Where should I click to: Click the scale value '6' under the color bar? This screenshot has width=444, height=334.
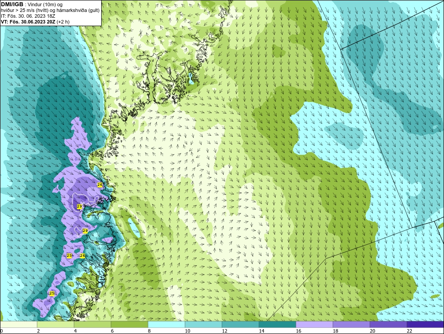pos(112,331)
